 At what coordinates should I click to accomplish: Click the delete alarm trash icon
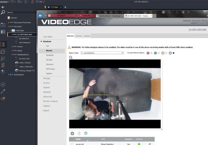(x=79, y=134)
